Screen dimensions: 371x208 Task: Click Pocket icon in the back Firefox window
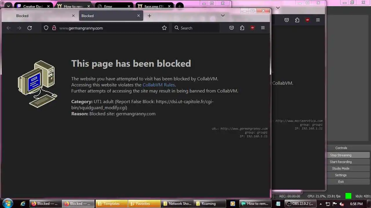(x=287, y=20)
